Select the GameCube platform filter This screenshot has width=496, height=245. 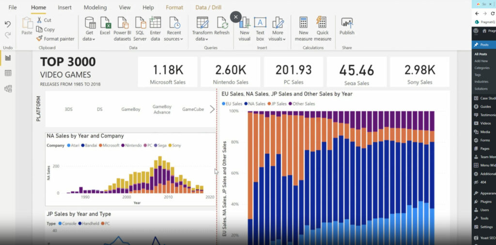tap(193, 109)
